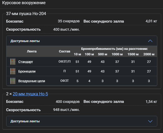The image size is (163, 133).
Task: Click the Бронепробиваемость table header
Action: [x=114, y=49]
